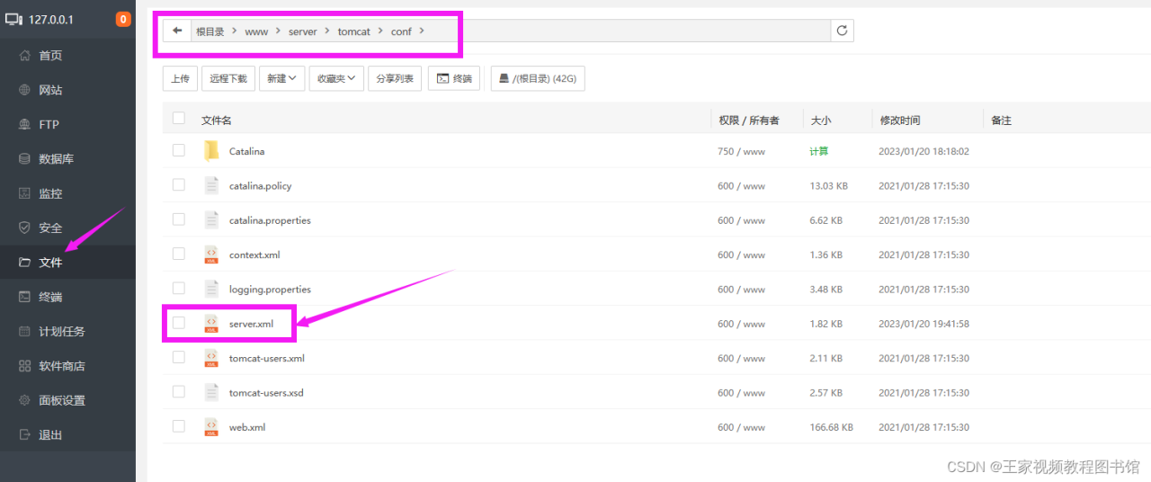This screenshot has width=1151, height=482.
Task: Click the server.xml file name
Action: (251, 324)
